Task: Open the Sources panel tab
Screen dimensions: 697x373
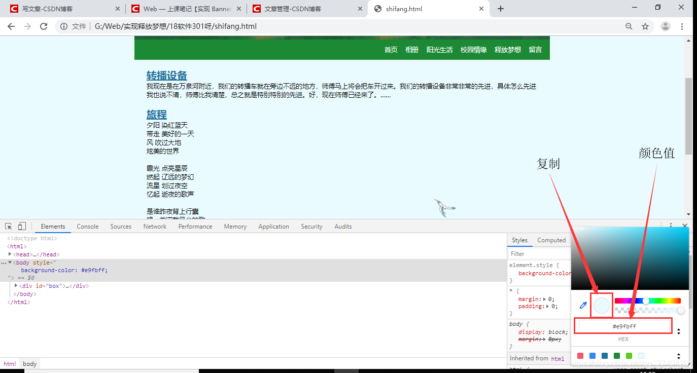Action: click(121, 227)
